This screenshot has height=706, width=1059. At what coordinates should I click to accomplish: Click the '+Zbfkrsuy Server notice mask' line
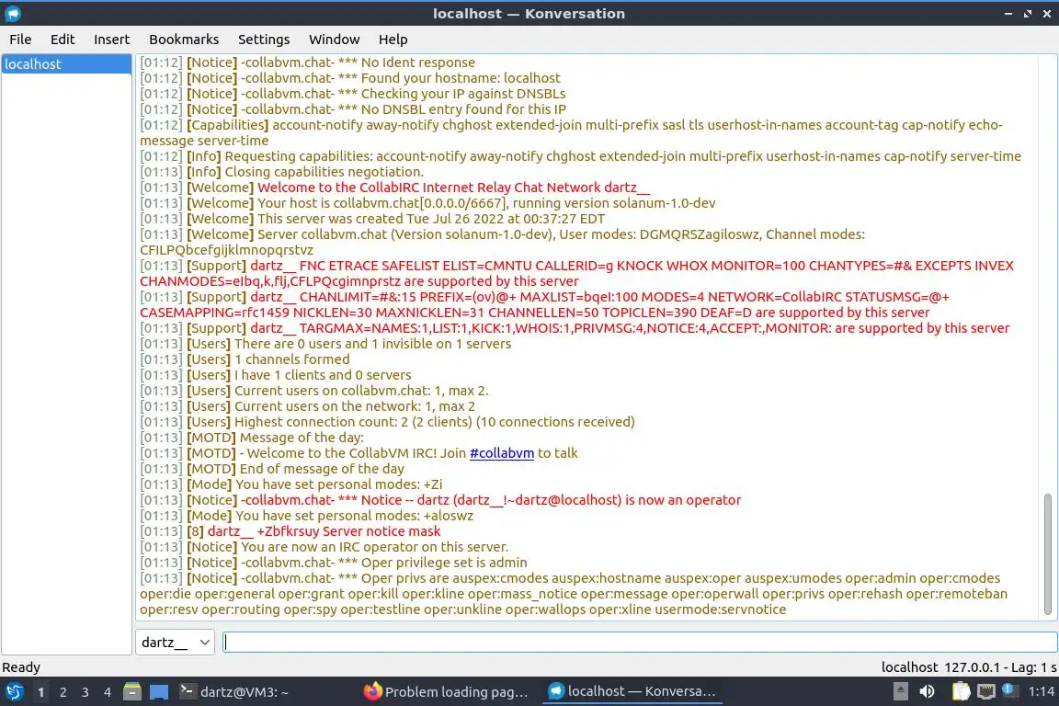[x=290, y=531]
